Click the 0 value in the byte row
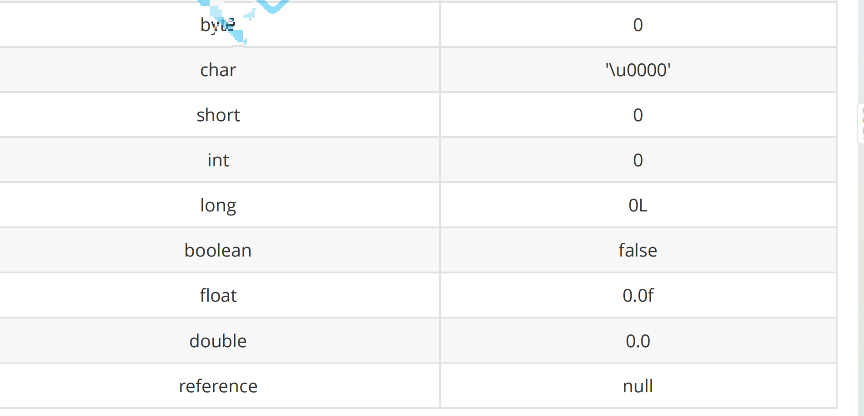 (638, 25)
